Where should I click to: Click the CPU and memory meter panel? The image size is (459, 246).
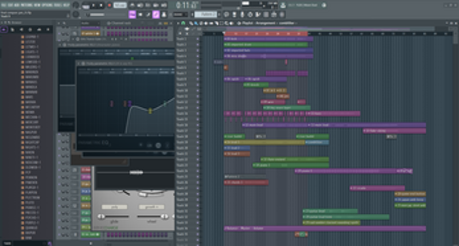[x=260, y=5]
